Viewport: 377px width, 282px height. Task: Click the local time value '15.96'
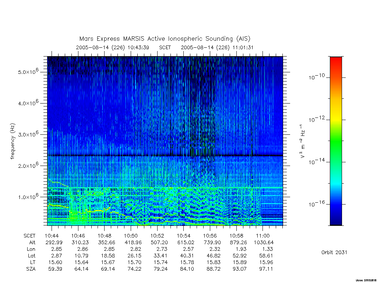(266, 262)
